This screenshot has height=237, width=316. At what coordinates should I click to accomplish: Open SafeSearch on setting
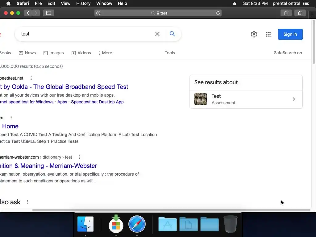pyautogui.click(x=288, y=53)
